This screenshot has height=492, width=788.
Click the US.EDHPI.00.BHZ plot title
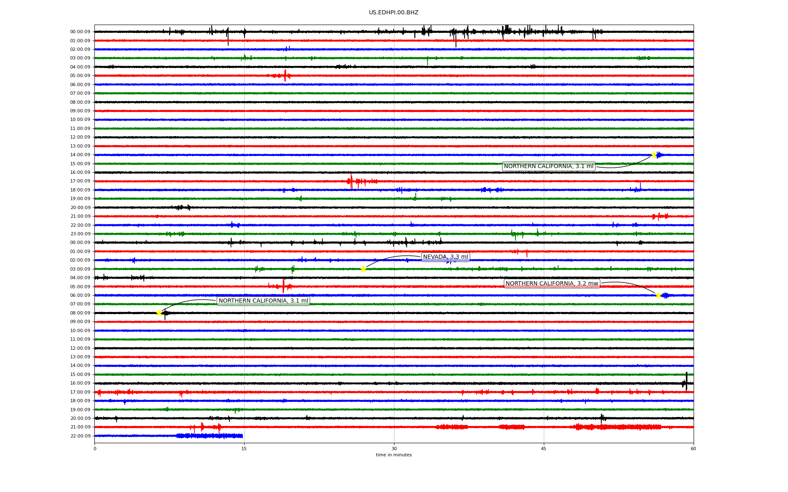coord(393,13)
